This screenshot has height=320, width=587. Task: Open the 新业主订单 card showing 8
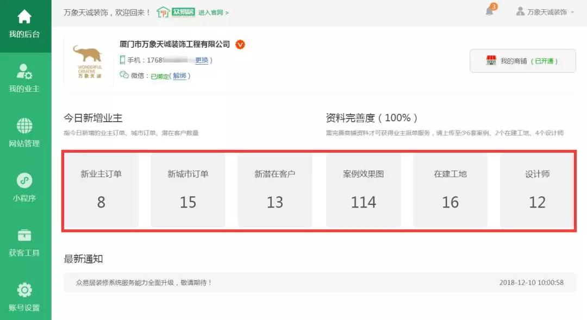[101, 190]
